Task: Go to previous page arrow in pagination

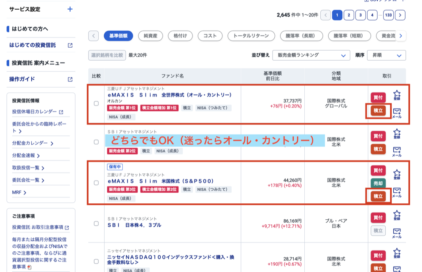Action: pyautogui.click(x=325, y=15)
